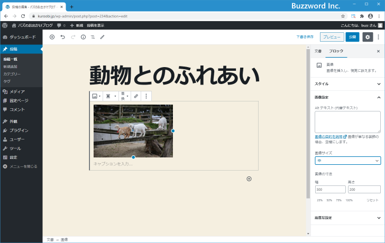Open タグ submenu item
The height and width of the screenshot is (243, 385).
7,81
